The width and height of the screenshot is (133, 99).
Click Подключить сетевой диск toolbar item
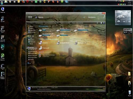pos(65,23)
